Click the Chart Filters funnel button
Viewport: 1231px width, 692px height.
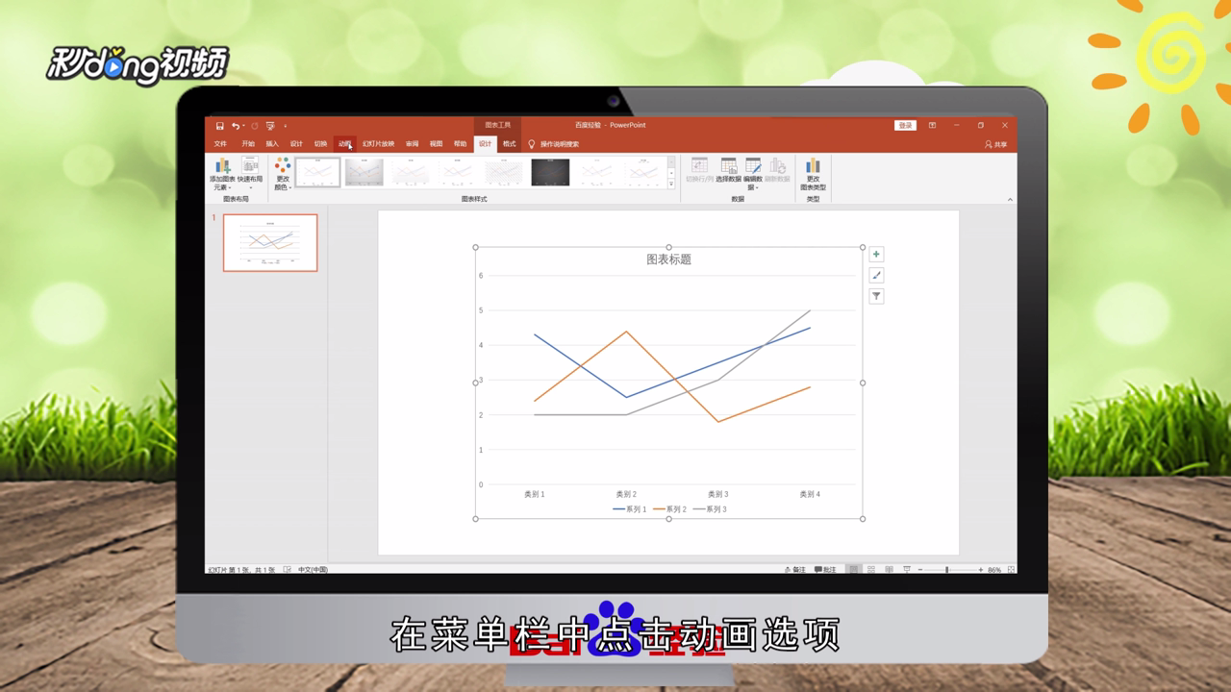pyautogui.click(x=876, y=297)
